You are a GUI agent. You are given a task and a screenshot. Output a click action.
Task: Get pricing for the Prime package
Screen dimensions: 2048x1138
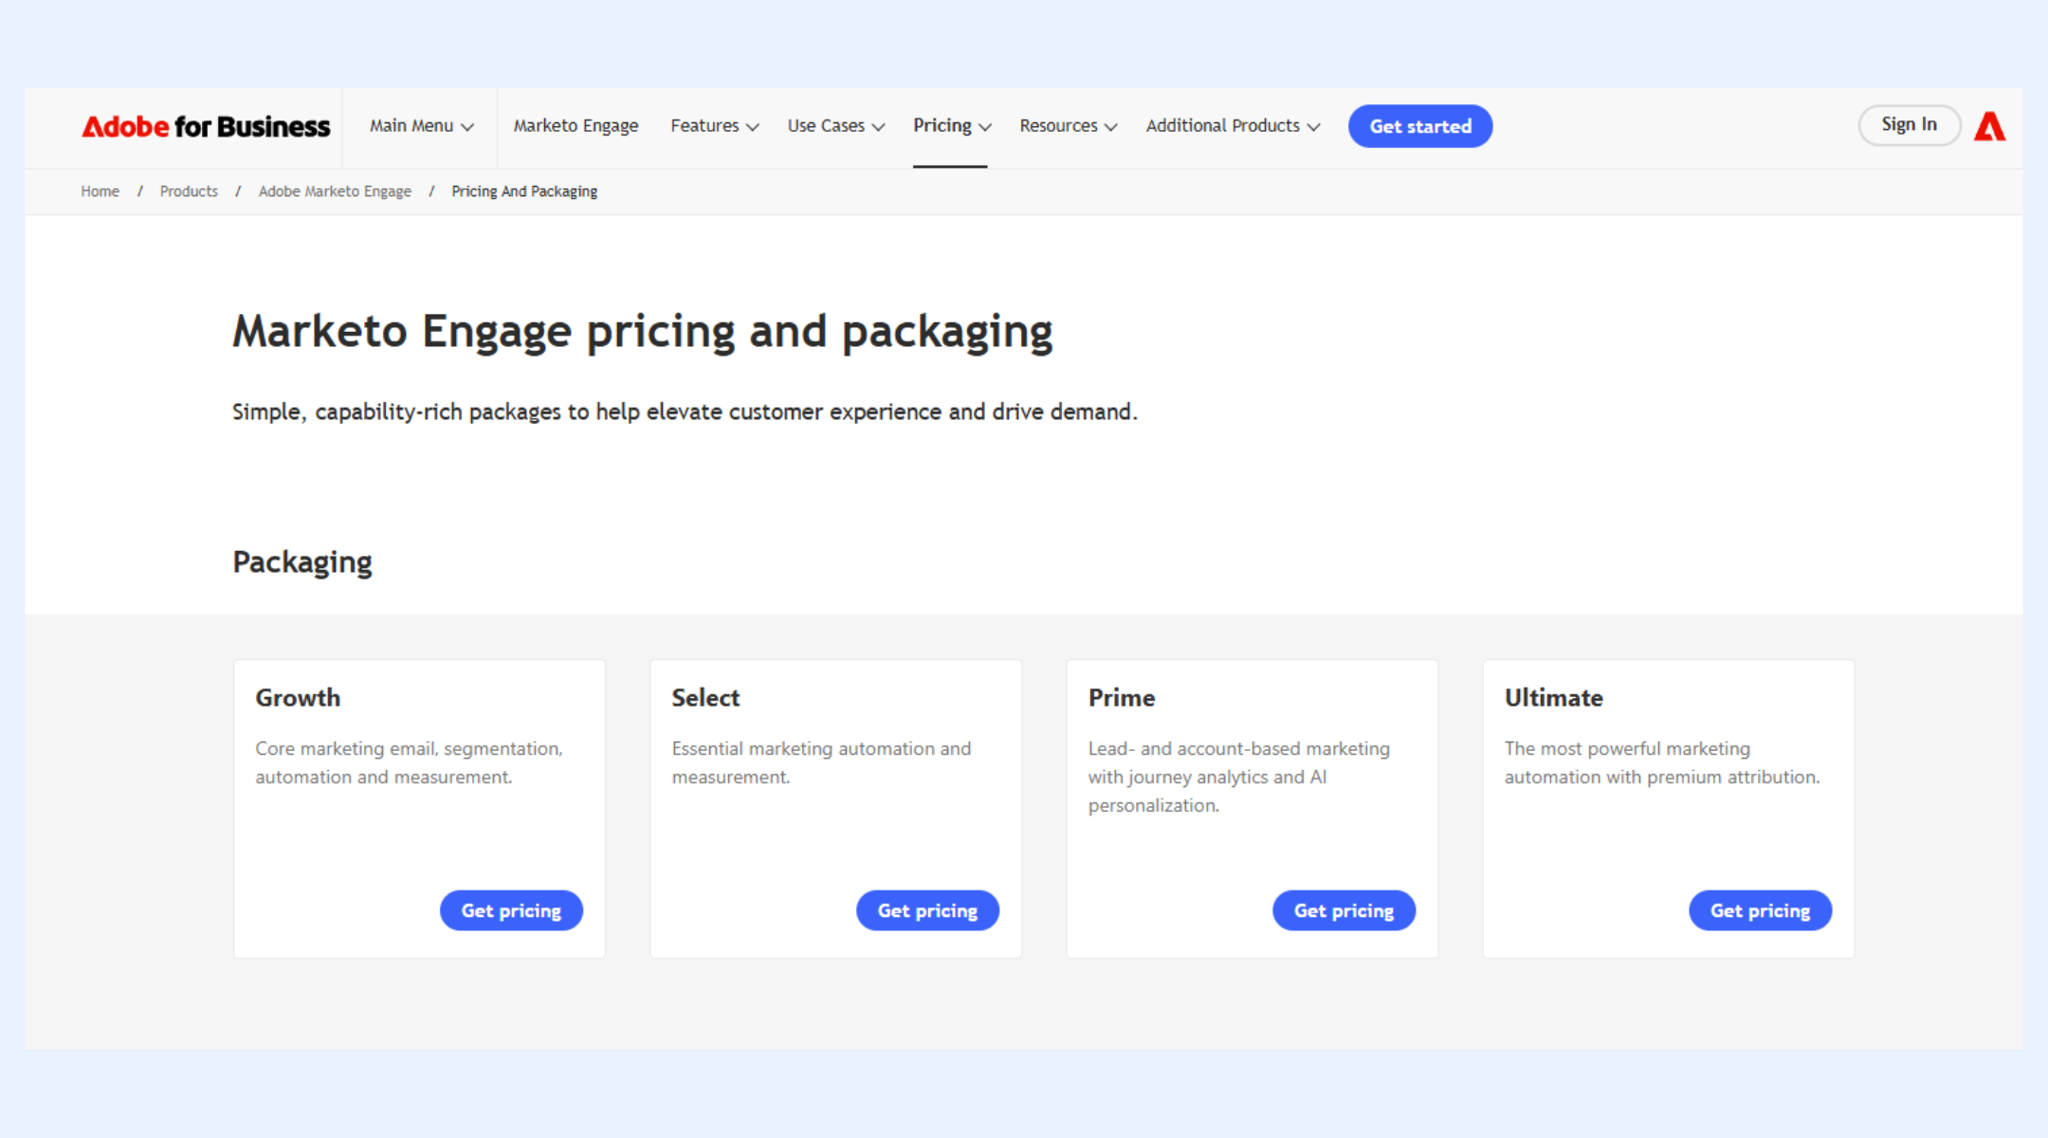tap(1344, 910)
